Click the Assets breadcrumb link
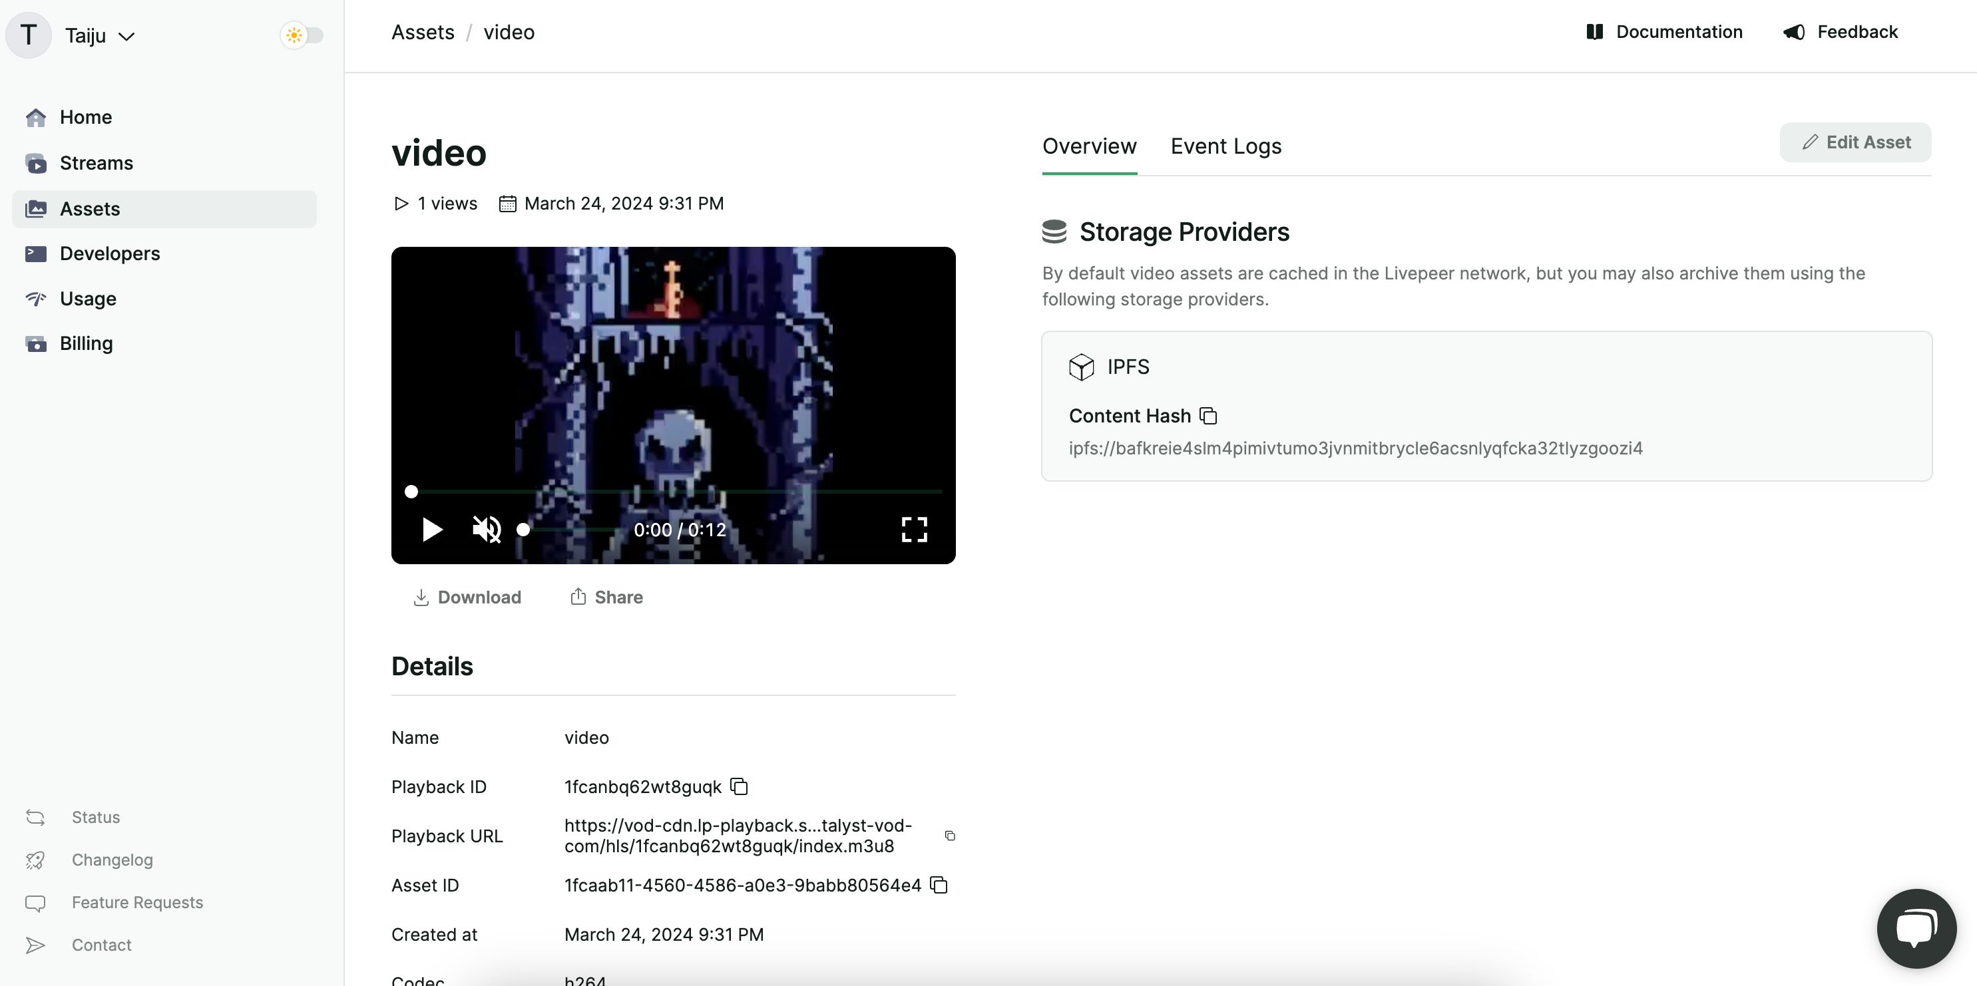Viewport: 1977px width, 986px height. click(x=423, y=32)
